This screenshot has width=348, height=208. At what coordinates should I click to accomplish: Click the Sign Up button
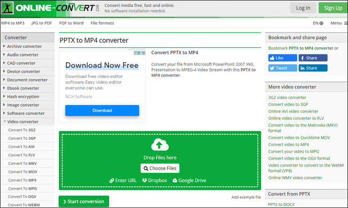[333, 8]
